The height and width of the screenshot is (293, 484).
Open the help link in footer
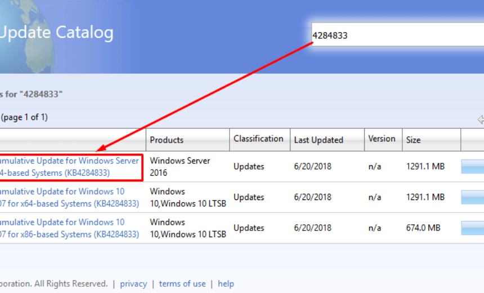click(226, 284)
